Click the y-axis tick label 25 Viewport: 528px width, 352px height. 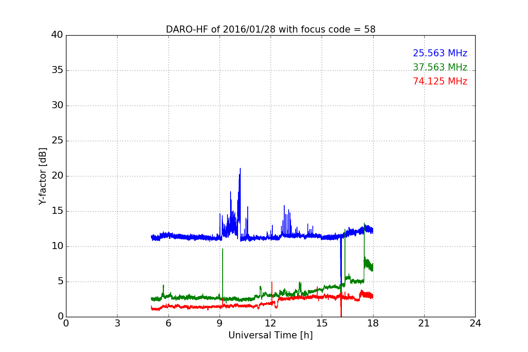57,141
